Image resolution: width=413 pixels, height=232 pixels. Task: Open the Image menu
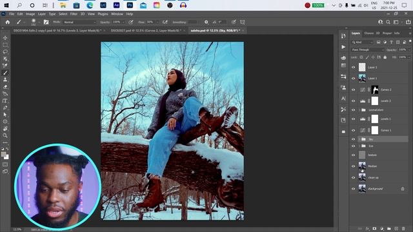30,14
